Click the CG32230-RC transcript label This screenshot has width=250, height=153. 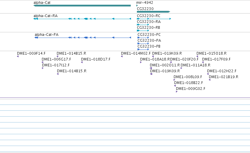[149, 16]
